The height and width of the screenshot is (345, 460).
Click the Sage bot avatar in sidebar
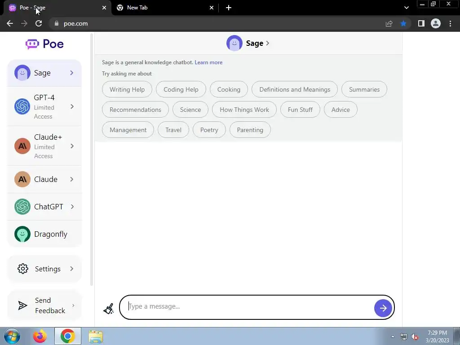pyautogui.click(x=22, y=73)
